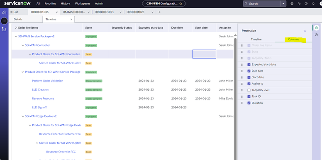The height and width of the screenshot is (160, 322).
Task: Close the Timeline sub-tab
Action: (x=71, y=20)
